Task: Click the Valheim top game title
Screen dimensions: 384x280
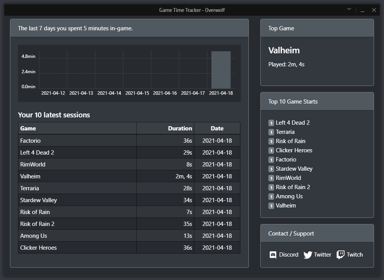Action: click(x=284, y=50)
